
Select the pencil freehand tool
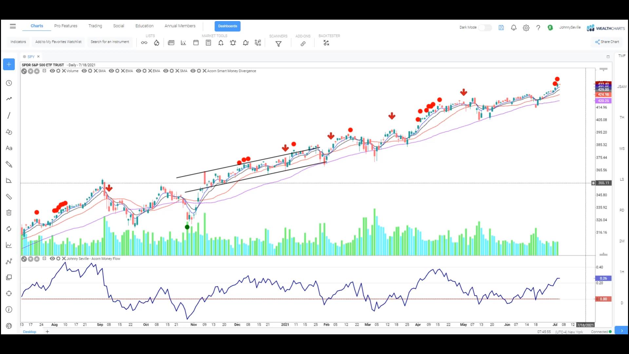(9, 164)
